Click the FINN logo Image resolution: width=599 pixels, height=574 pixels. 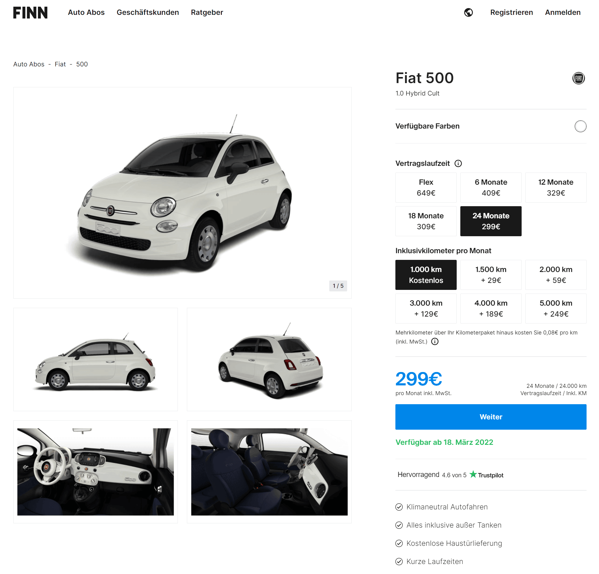[30, 12]
